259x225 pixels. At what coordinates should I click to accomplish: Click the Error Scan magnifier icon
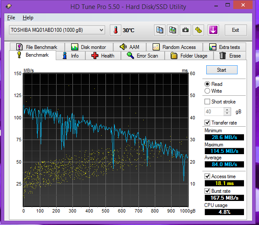[x=130, y=55]
